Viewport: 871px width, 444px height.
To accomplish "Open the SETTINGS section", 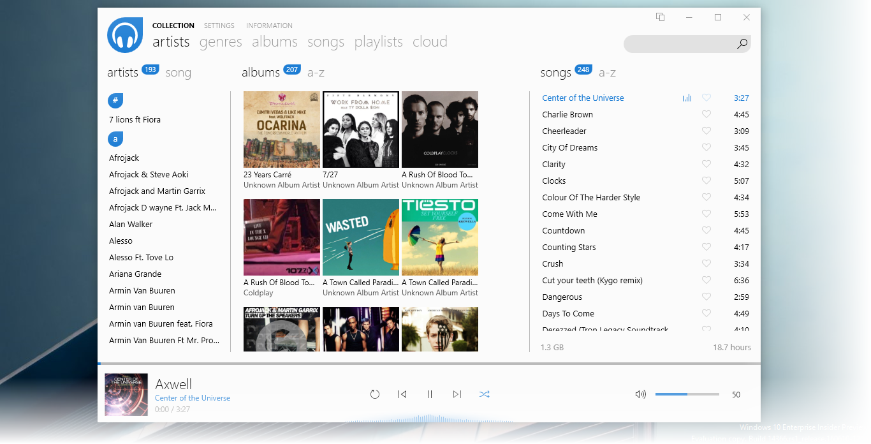I will pos(219,26).
